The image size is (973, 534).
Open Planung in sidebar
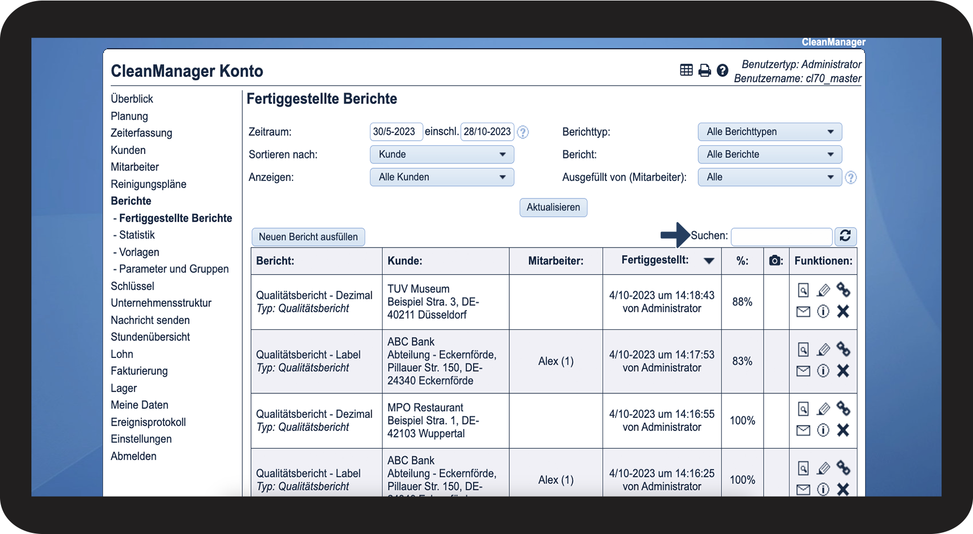point(129,116)
